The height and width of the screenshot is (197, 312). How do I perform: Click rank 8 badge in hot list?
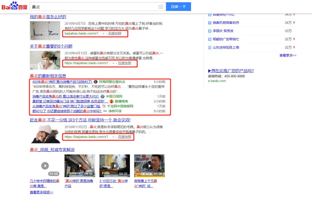209,31
